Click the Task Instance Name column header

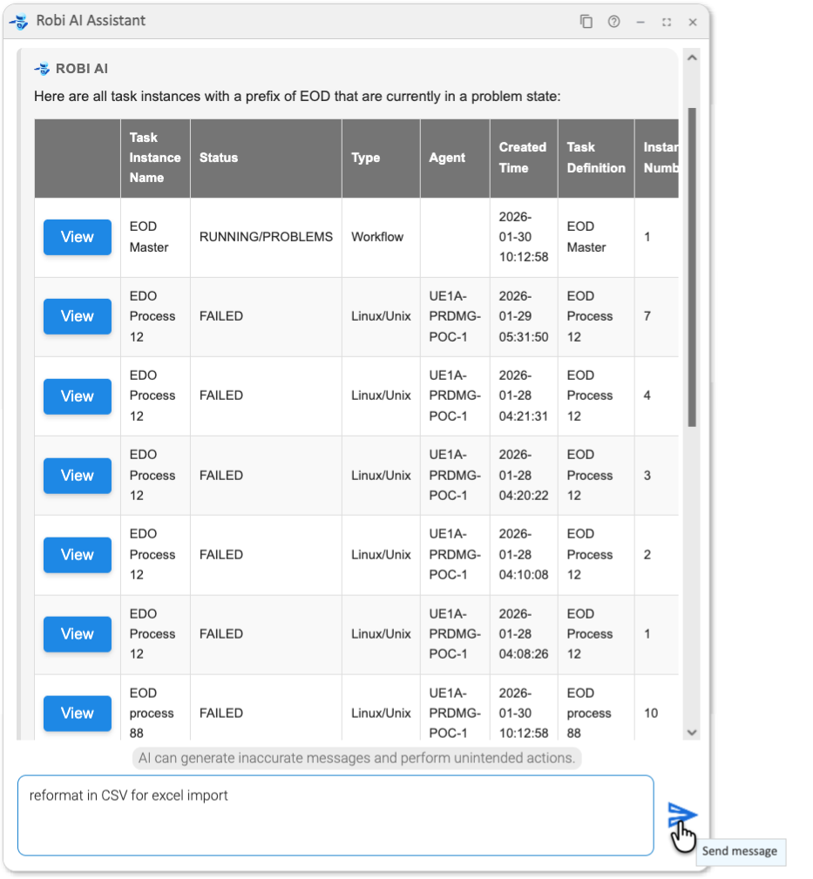154,158
